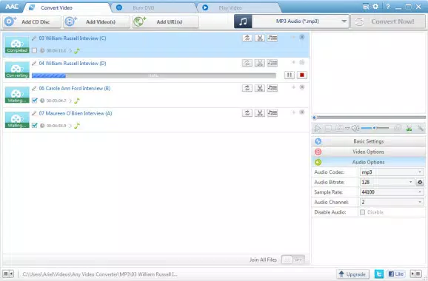Screen dimensions: 428x281
Task: Click the Add URL(s) button
Action: click(165, 21)
